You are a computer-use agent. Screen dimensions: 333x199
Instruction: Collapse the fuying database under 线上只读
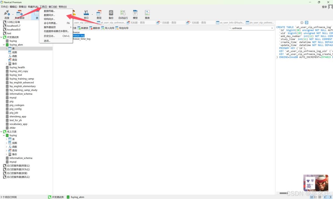coord(4,135)
